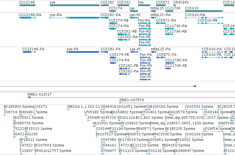Screen dimensions: 235x155
Task: Select the Psn-RA transcript label
Action: click(x=144, y=20)
